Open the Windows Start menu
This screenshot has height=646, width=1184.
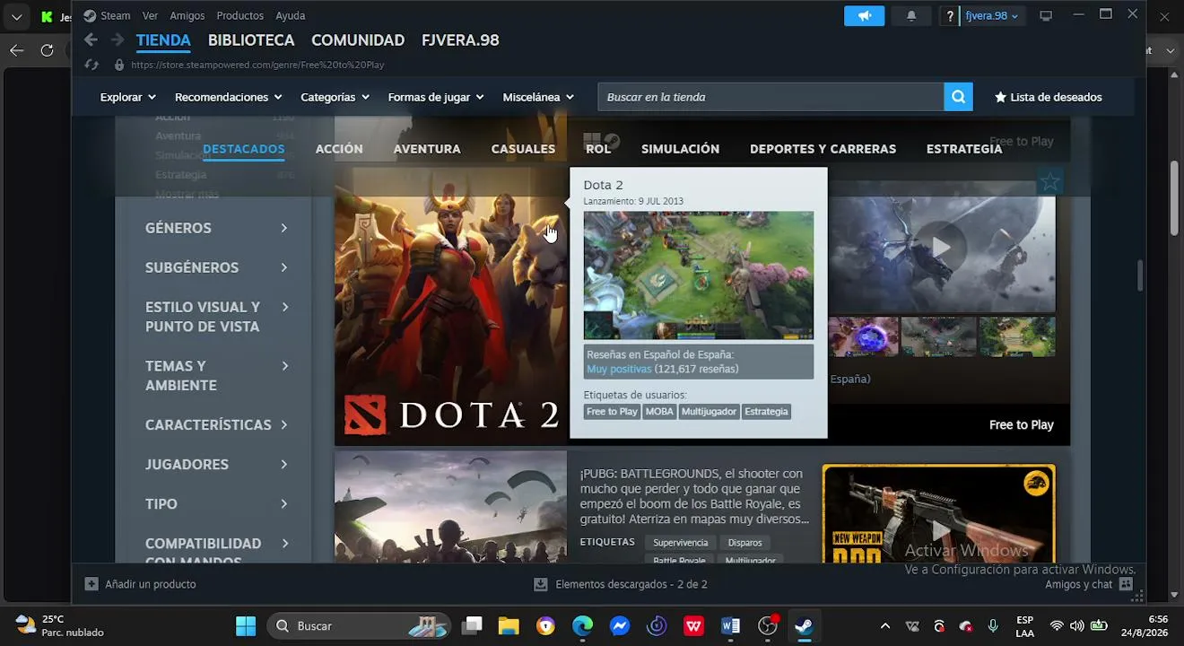pyautogui.click(x=246, y=626)
